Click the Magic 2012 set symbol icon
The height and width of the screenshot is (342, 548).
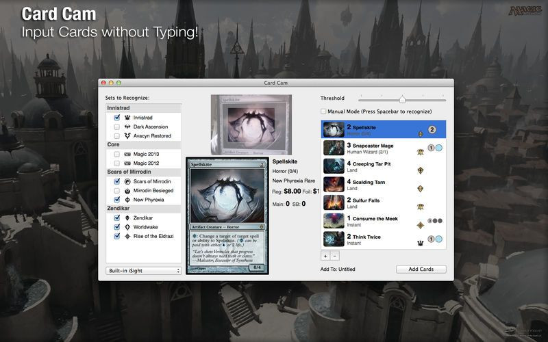pyautogui.click(x=127, y=163)
